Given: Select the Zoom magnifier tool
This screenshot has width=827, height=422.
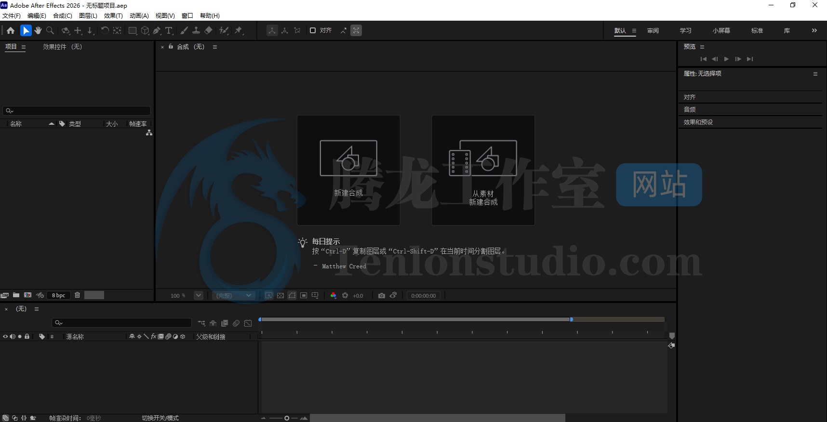Looking at the screenshot, I should [x=50, y=30].
